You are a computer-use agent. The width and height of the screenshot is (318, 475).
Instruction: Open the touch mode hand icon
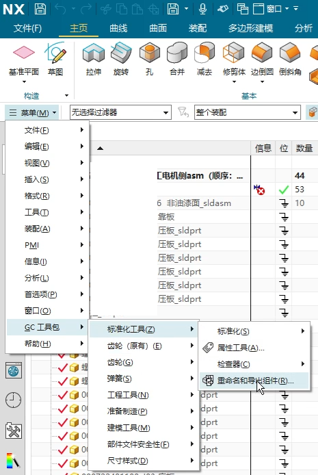(223, 9)
